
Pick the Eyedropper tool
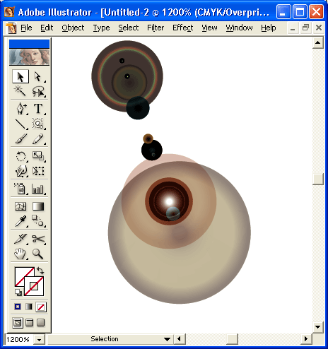(20, 221)
